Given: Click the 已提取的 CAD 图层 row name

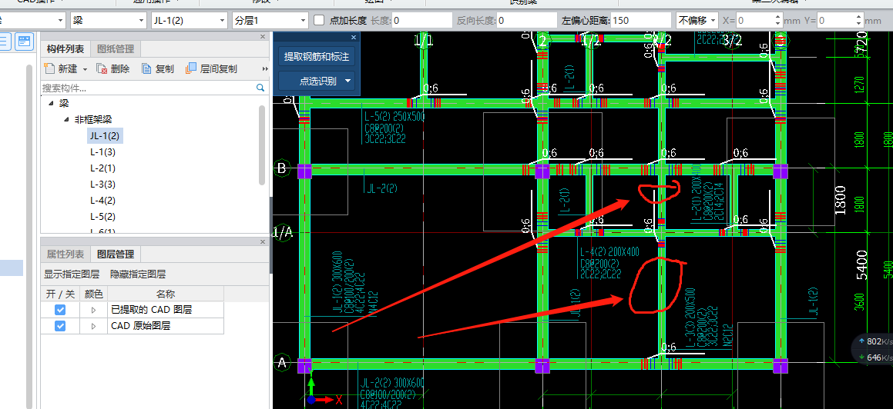Looking at the screenshot, I should point(151,310).
